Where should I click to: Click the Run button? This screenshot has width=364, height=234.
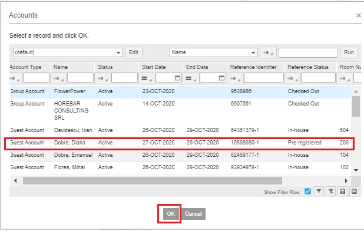[349, 52]
